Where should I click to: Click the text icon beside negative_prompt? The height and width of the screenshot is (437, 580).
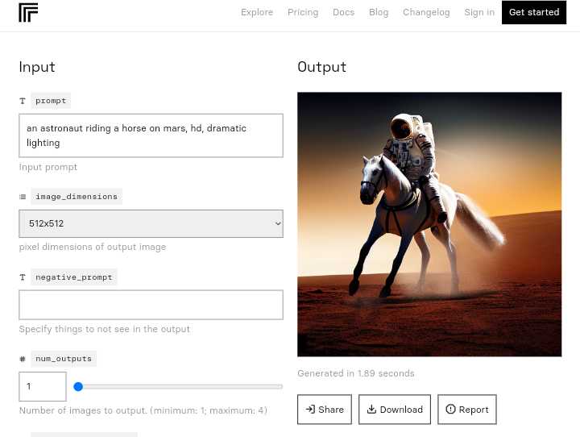pyautogui.click(x=23, y=277)
